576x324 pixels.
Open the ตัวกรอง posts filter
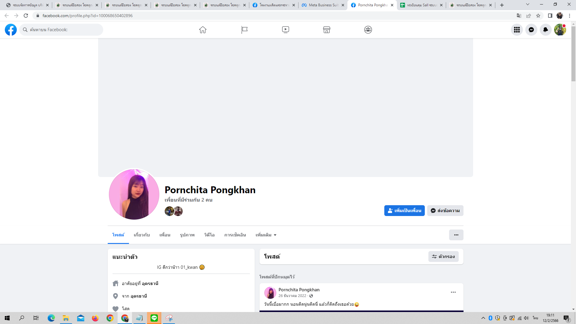click(443, 256)
